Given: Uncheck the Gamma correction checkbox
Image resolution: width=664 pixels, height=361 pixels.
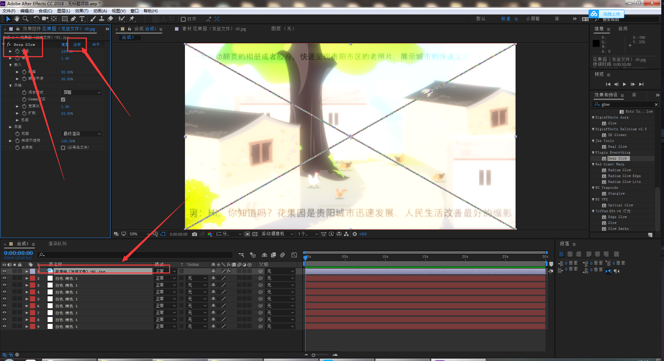Looking at the screenshot, I should [63, 100].
